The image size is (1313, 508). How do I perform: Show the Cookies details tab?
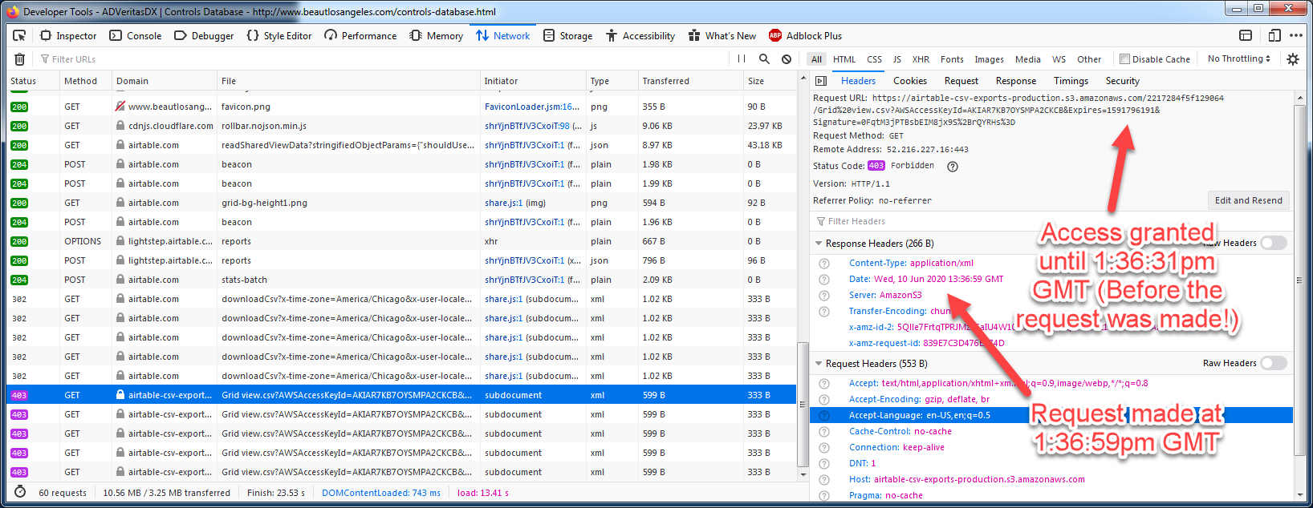(x=909, y=81)
